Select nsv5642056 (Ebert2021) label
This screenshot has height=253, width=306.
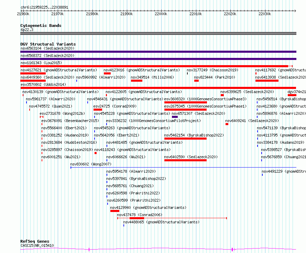pos(117,135)
